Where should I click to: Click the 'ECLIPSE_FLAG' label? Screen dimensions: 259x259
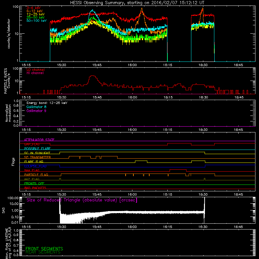tap(35, 166)
